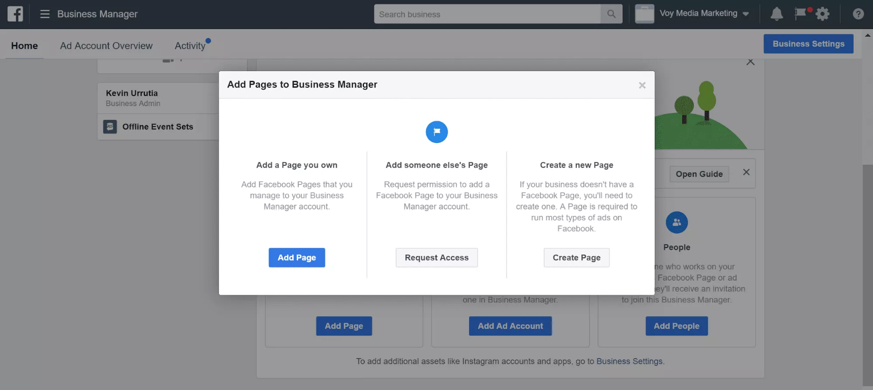
Task: Close the Add Pages dialog
Action: pyautogui.click(x=642, y=85)
